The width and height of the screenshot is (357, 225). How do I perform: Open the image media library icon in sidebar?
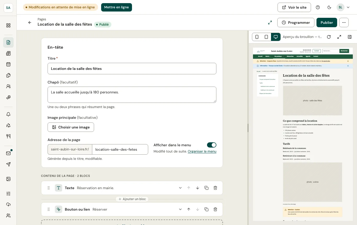[8, 179]
